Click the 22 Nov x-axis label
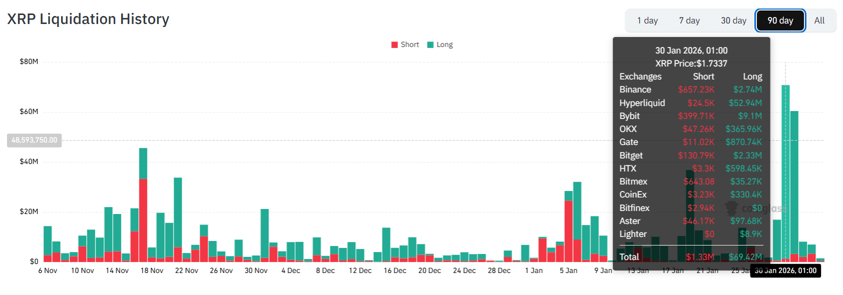 187,270
